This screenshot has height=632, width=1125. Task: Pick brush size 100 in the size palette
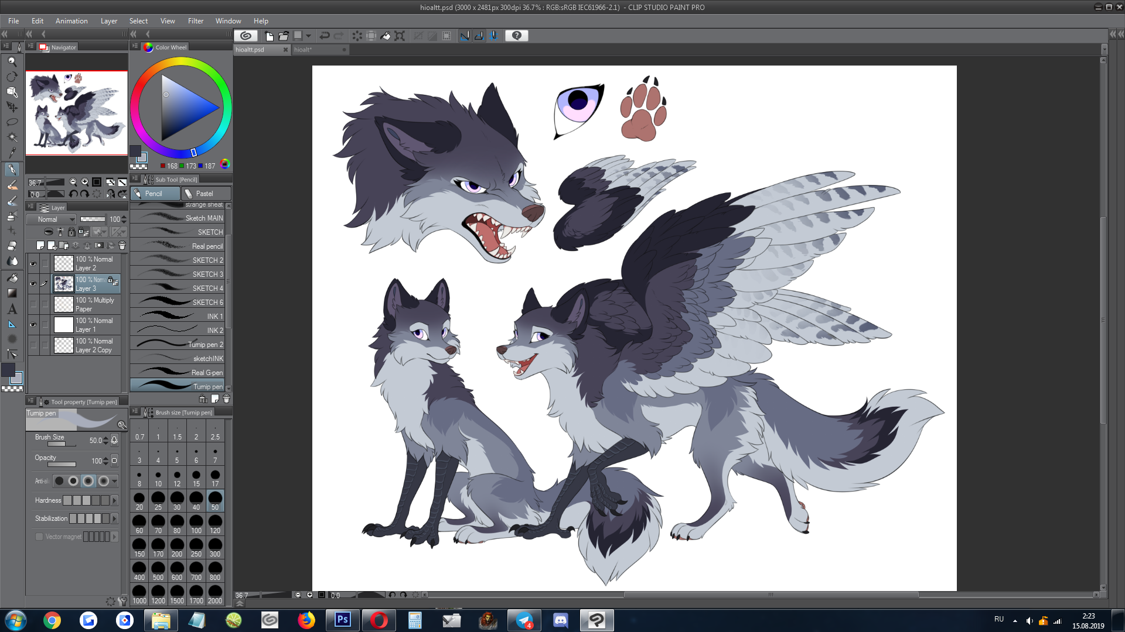(196, 523)
